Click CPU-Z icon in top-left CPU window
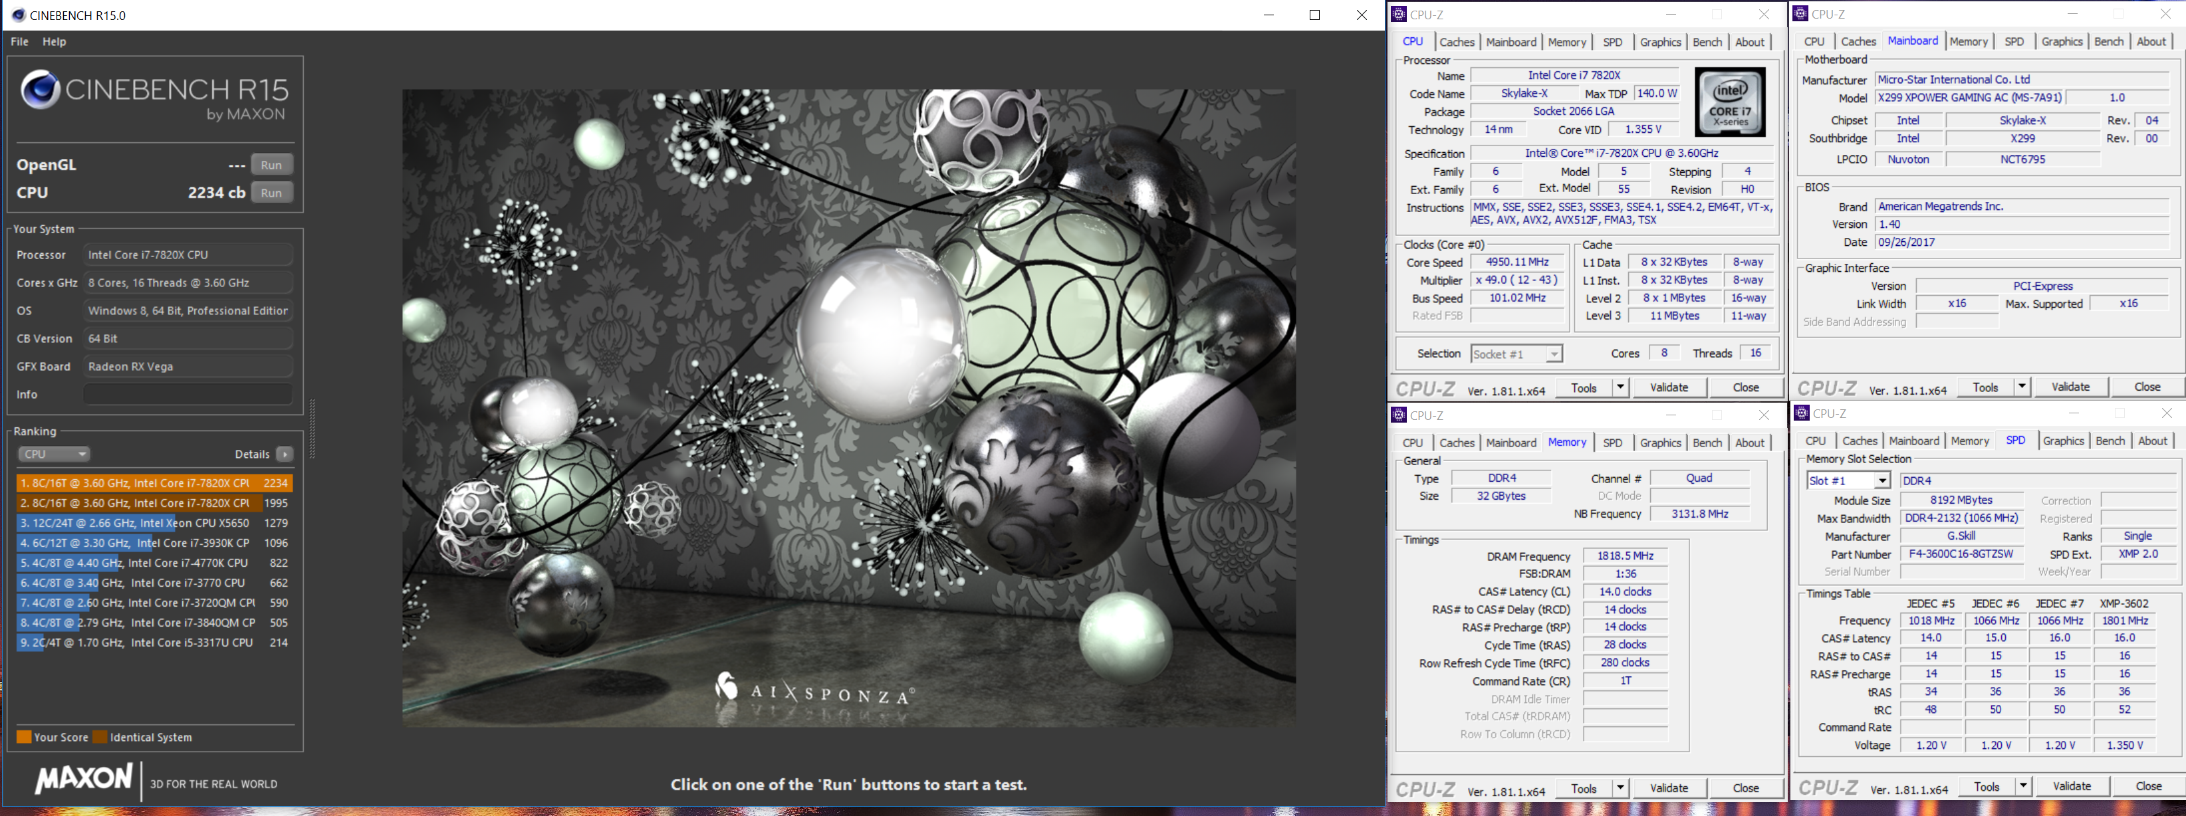2186x816 pixels. click(1400, 15)
